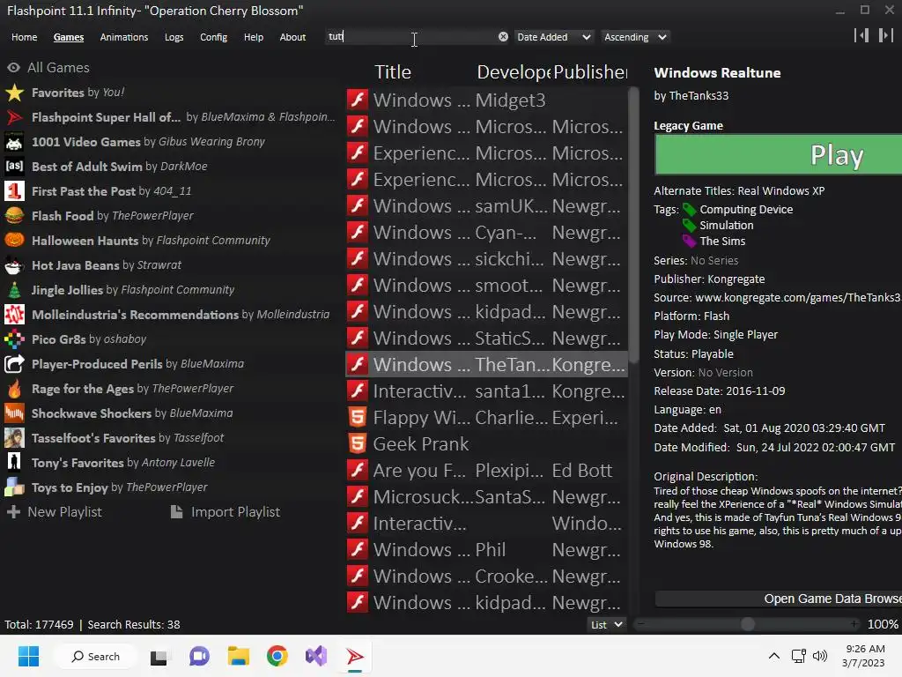The image size is (902, 677).
Task: Select the Geek Prank game row
Action: tap(486, 444)
